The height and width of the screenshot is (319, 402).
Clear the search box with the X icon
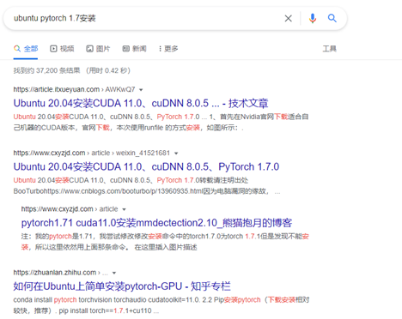tap(288, 19)
